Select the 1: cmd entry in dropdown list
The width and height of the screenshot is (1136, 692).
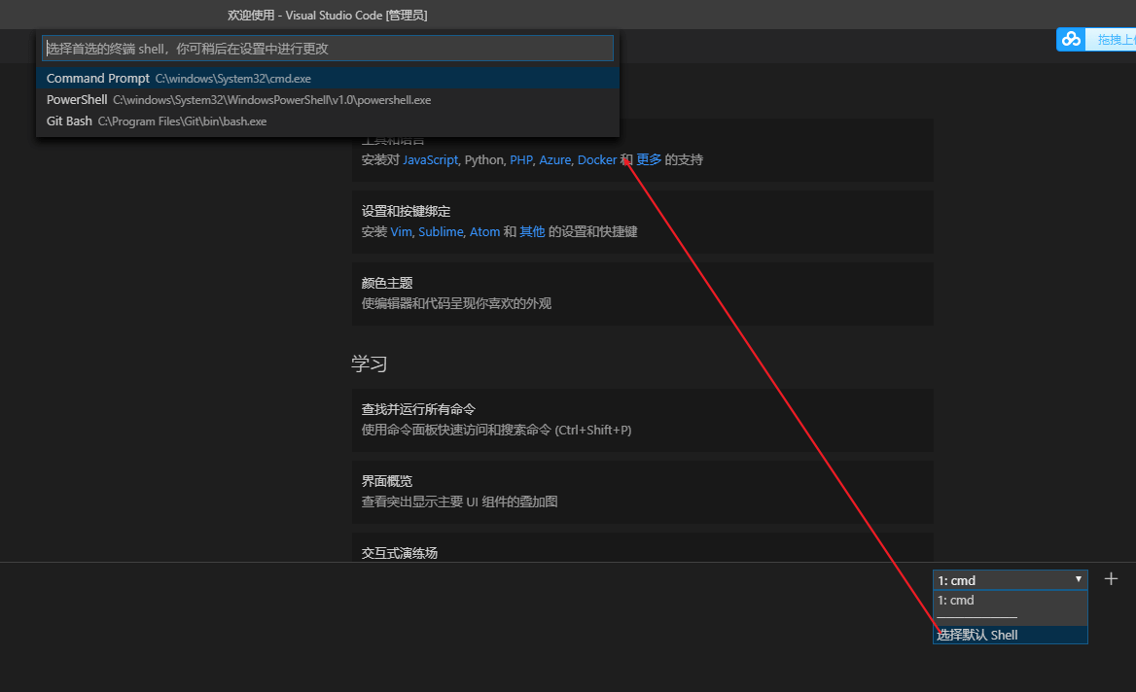click(1010, 601)
